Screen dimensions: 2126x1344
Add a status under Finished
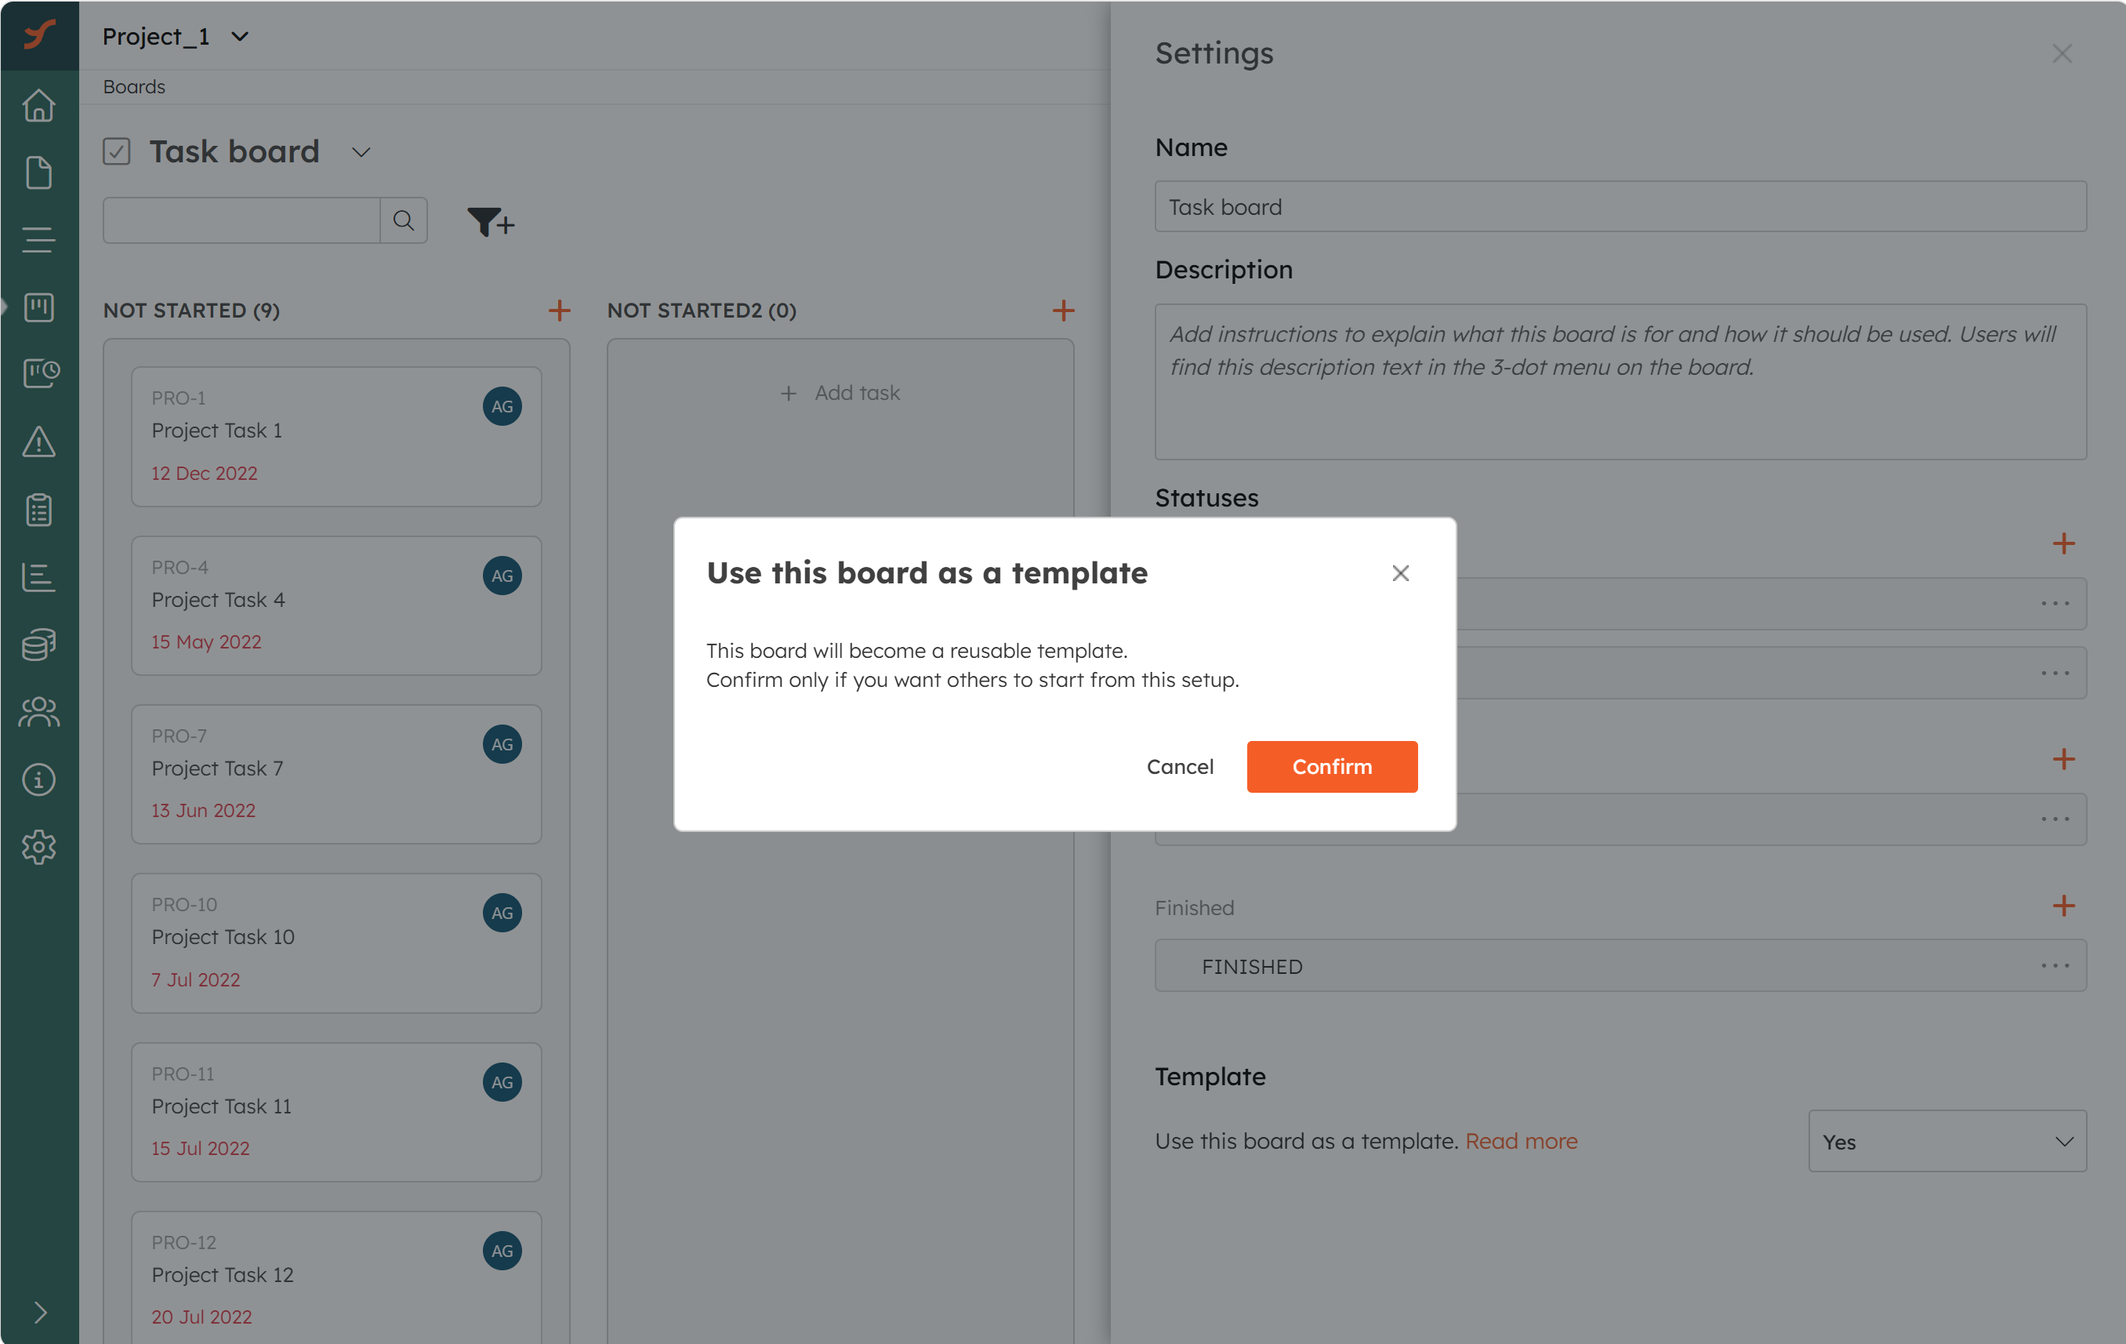pos(2063,905)
